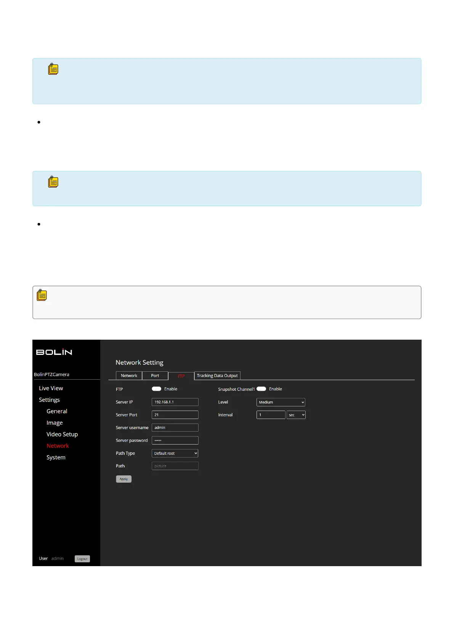The image size is (454, 642).
Task: Expand the Level dropdown set to Medium
Action: pos(281,402)
